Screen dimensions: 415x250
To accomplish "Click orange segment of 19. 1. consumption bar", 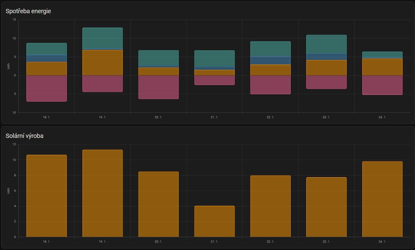I will (x=103, y=63).
